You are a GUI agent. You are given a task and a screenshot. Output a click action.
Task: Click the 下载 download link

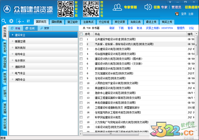[121, 28]
